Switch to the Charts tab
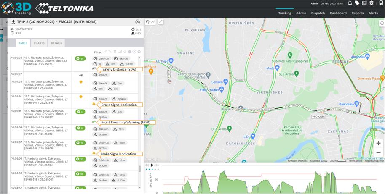Screen dimensions: 385x194 coord(39,43)
